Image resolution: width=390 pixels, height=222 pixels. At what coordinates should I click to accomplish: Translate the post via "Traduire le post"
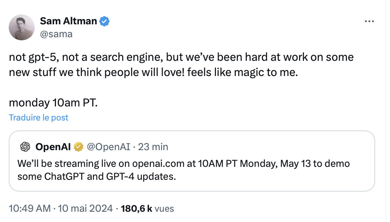click(x=38, y=117)
